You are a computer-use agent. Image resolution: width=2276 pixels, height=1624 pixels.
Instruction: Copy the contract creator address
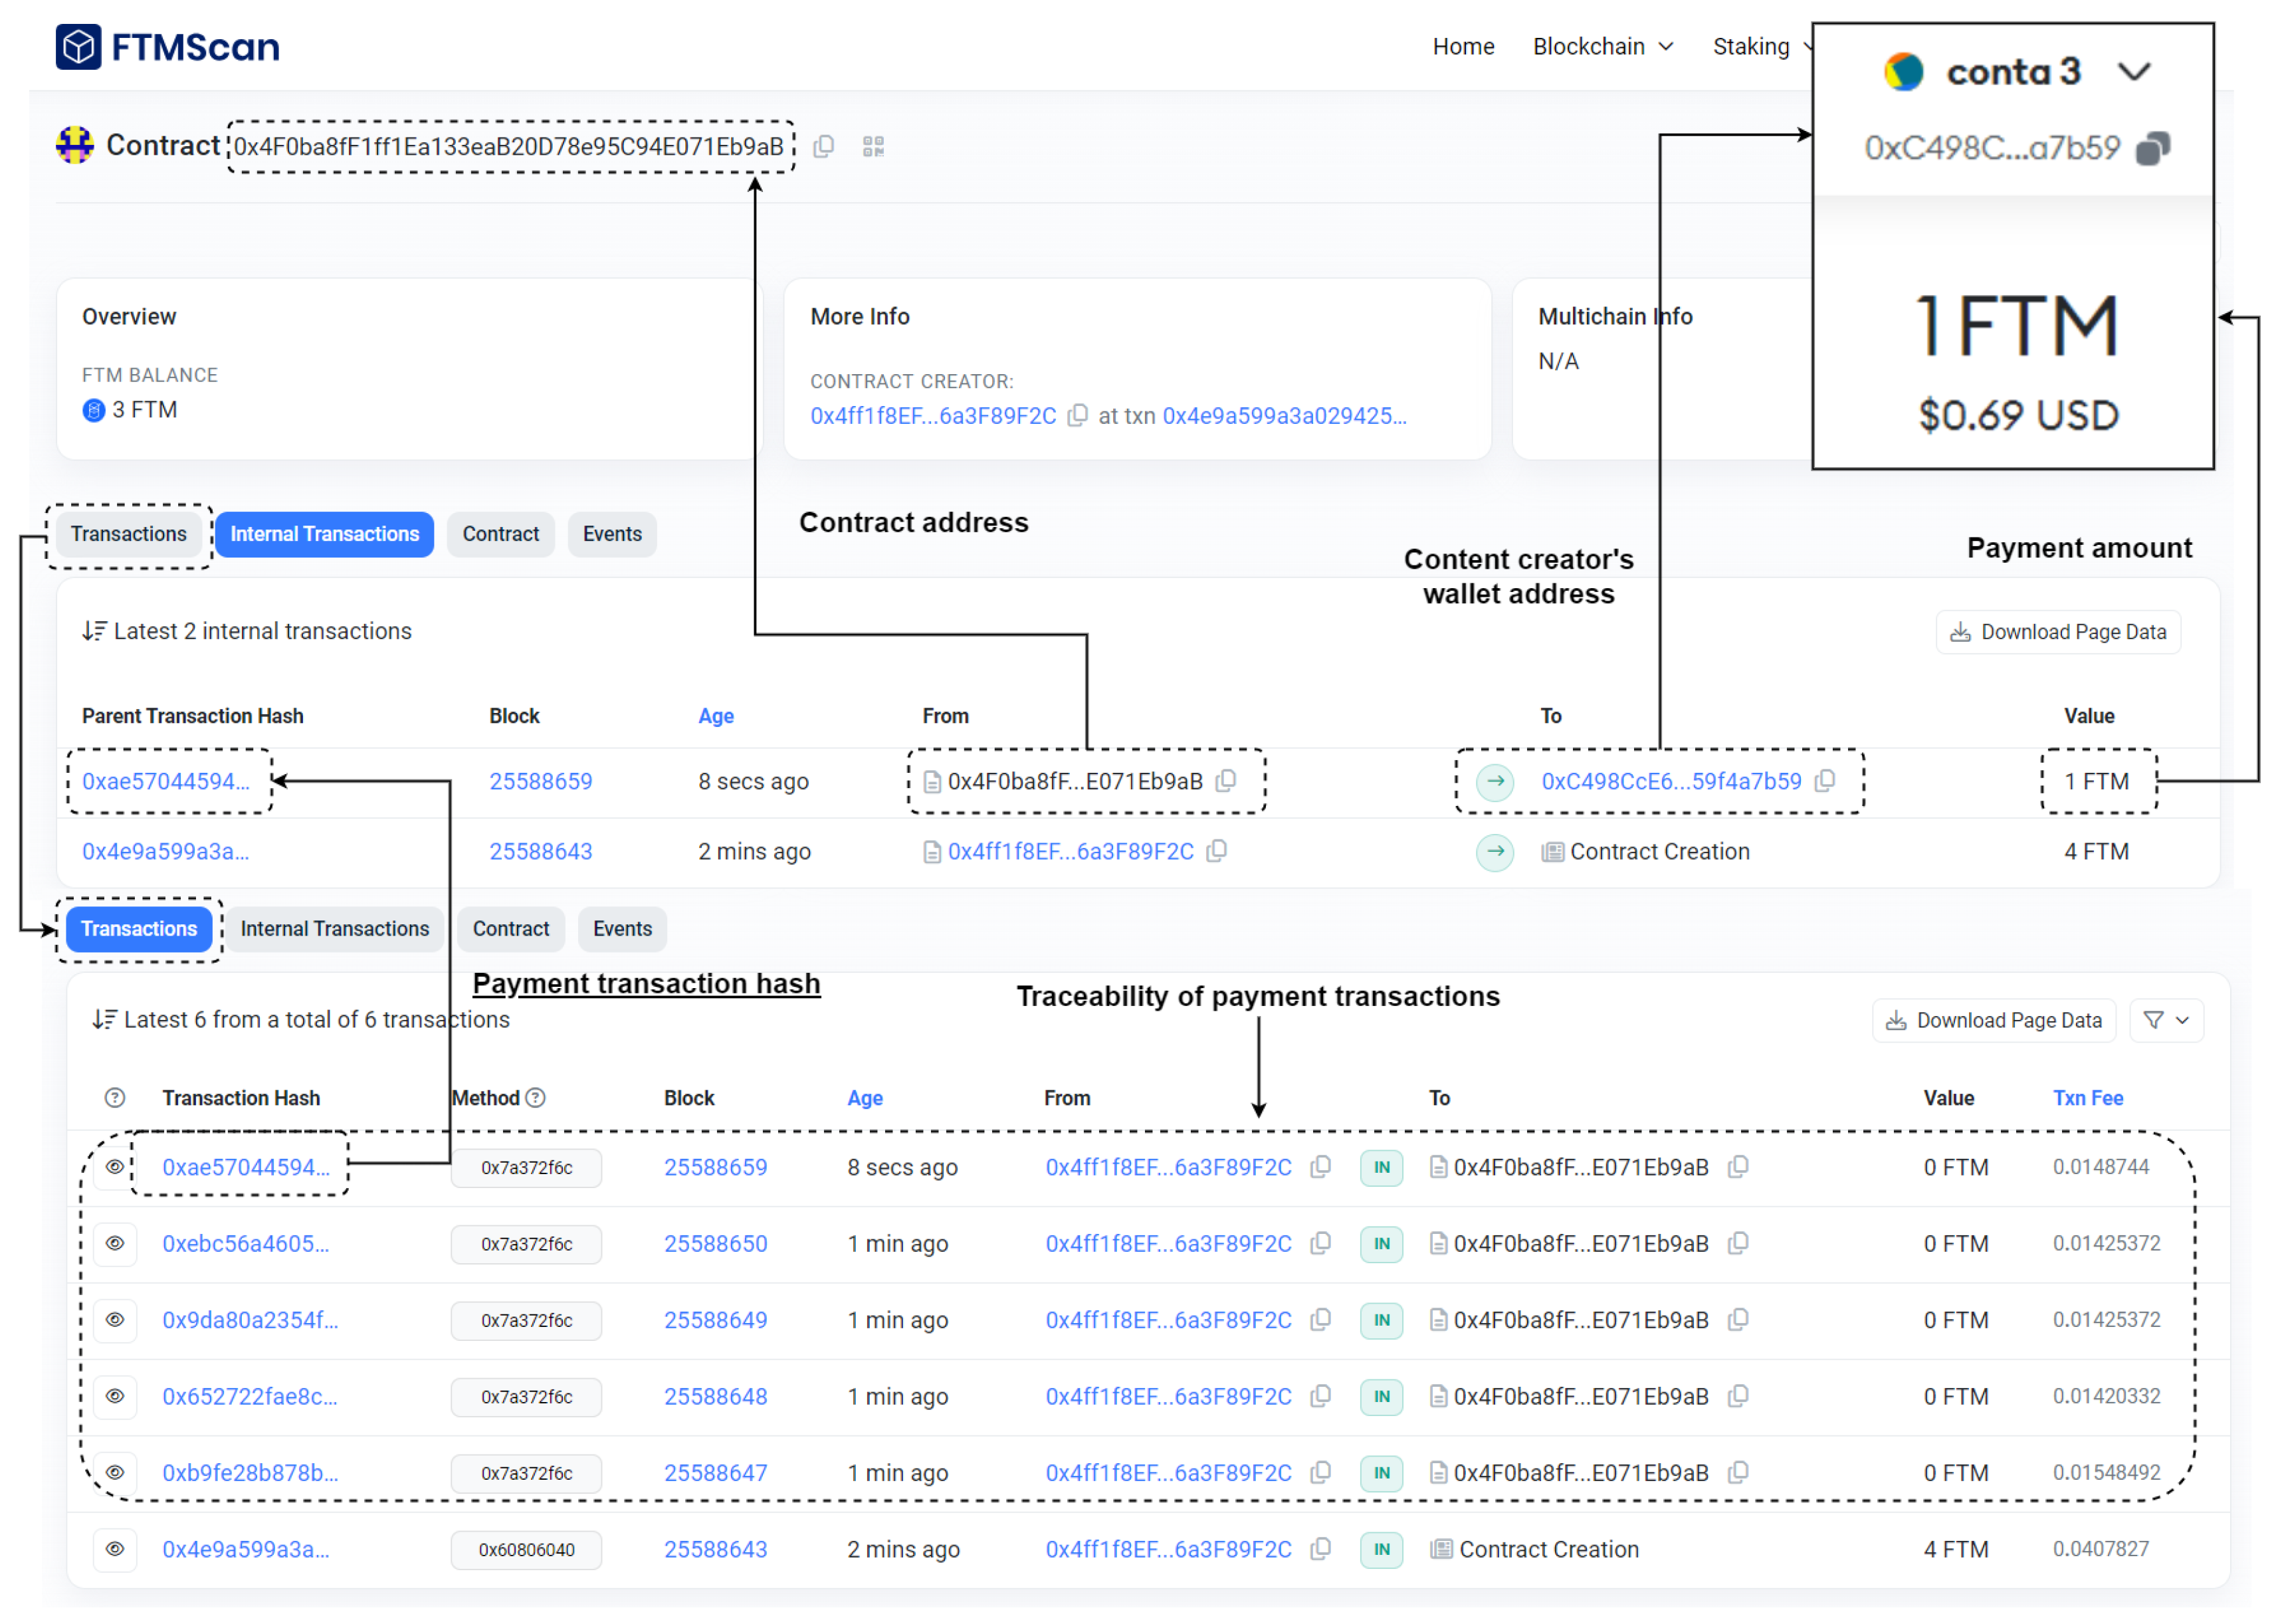click(1077, 415)
